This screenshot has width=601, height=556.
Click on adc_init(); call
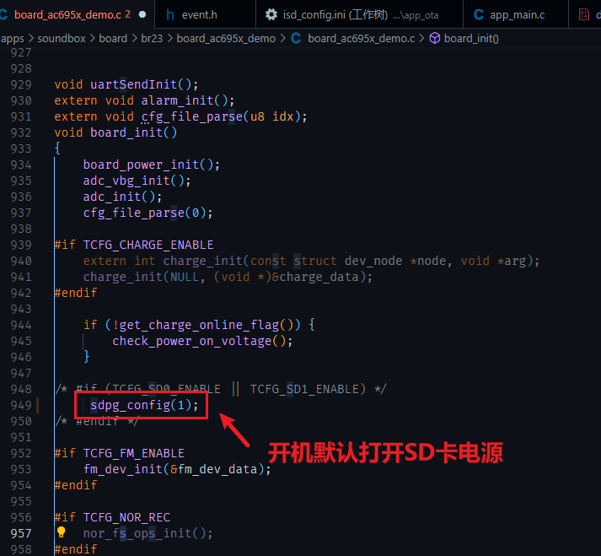(122, 197)
